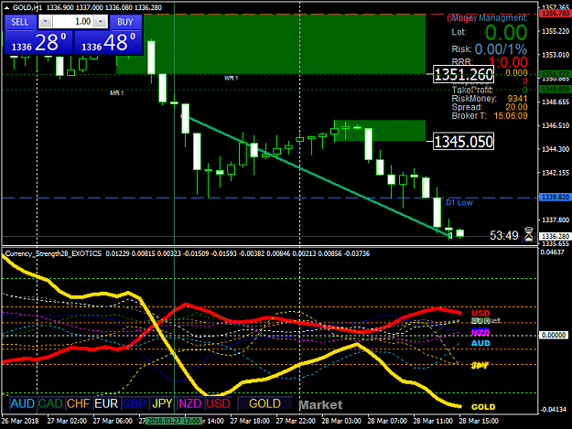This screenshot has height=429, width=572.
Task: Click the hourglass candle timer icon
Action: [529, 235]
